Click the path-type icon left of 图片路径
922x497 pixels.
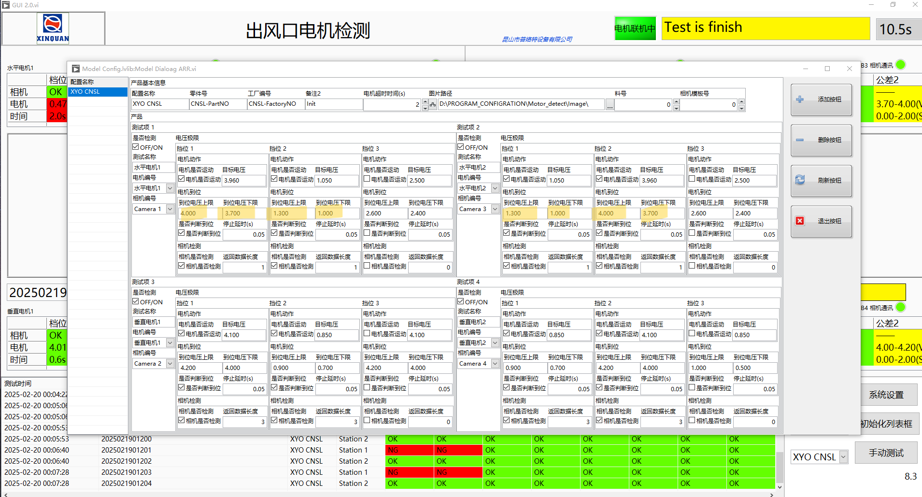coord(433,104)
